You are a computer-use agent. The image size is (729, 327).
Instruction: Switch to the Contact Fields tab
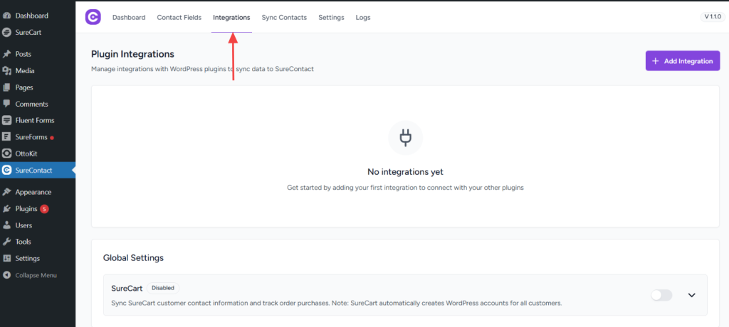pyautogui.click(x=179, y=17)
